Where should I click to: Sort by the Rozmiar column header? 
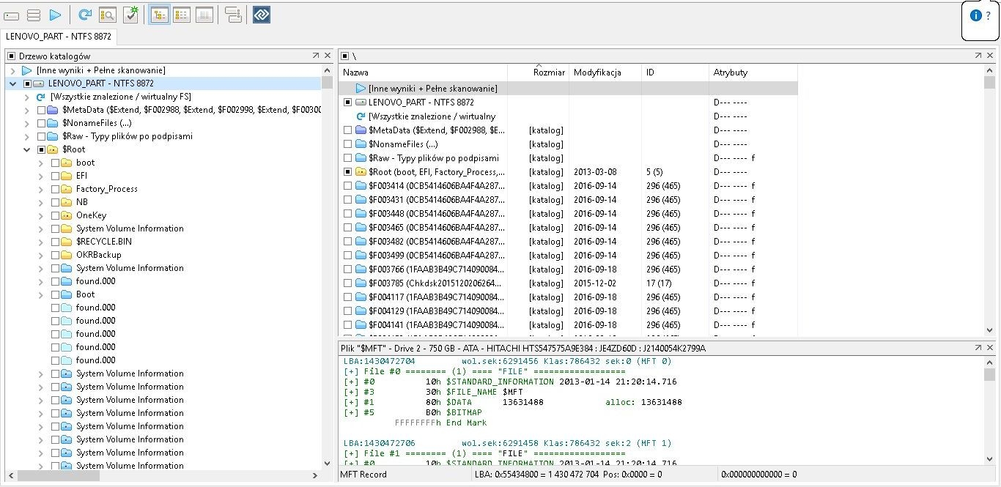538,73
